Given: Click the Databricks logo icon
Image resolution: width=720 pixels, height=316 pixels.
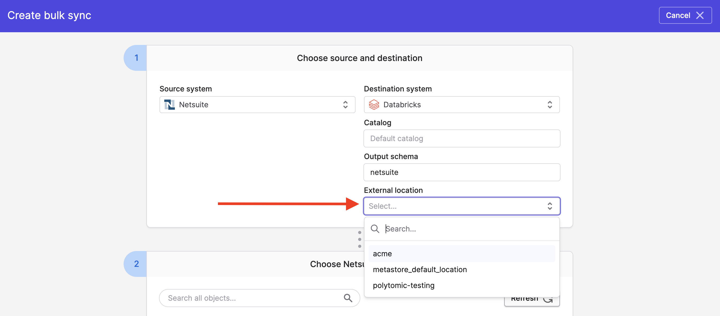Looking at the screenshot, I should (374, 105).
